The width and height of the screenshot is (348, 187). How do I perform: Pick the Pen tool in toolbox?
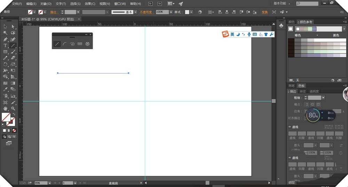pos(5,39)
